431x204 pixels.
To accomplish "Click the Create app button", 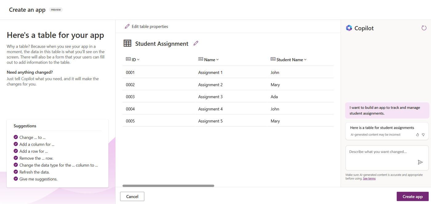I will coord(413,197).
